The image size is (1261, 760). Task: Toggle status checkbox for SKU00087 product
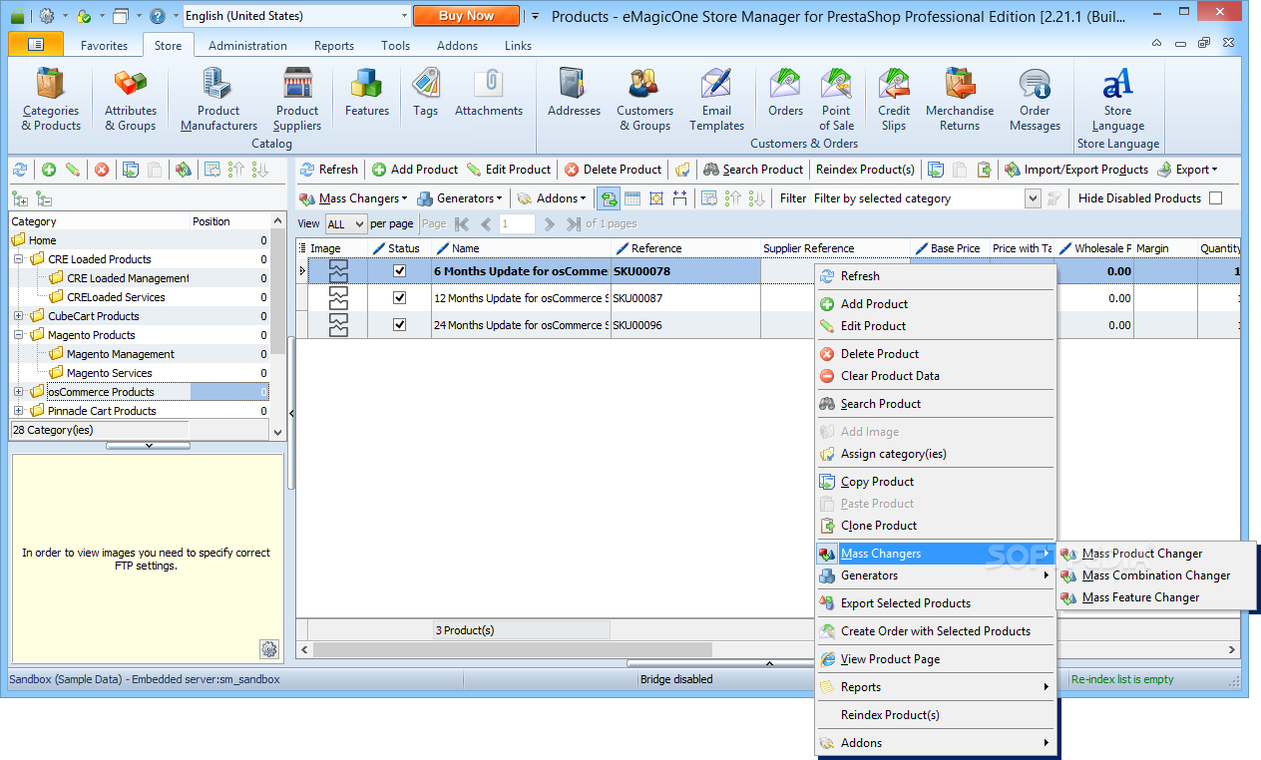point(400,297)
